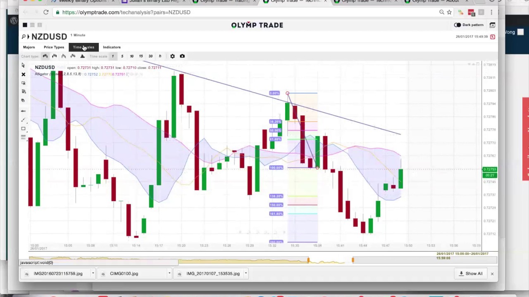The height and width of the screenshot is (297, 529).
Task: Bookmark this page with star icon
Action: (449, 12)
